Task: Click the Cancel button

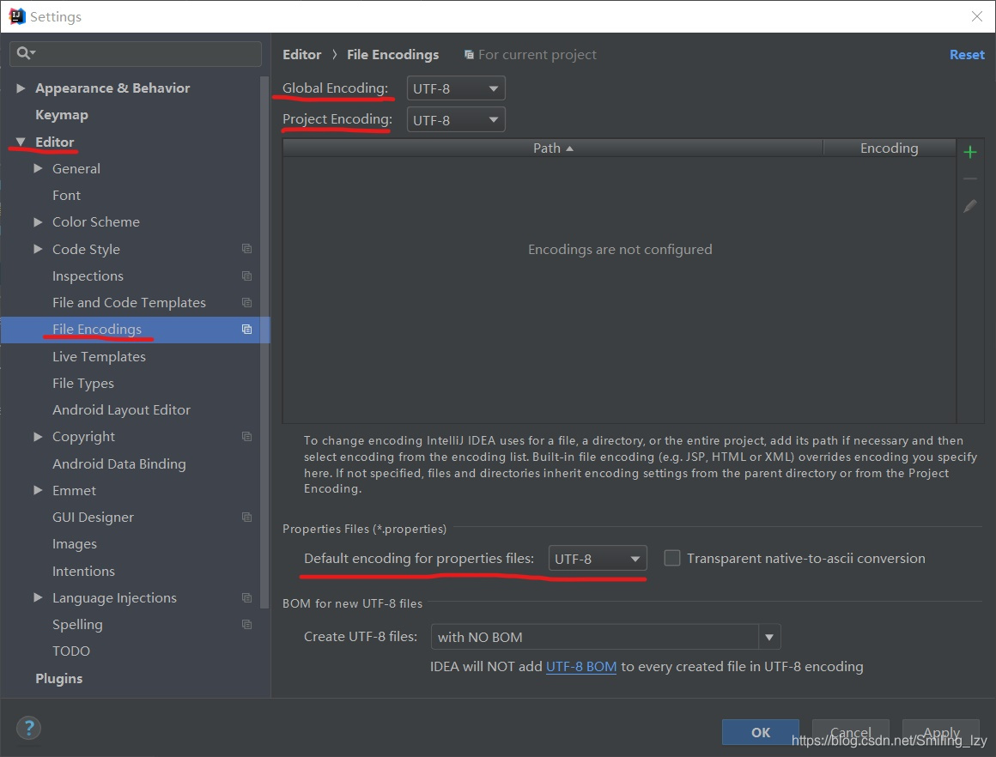Action: pyautogui.click(x=851, y=732)
